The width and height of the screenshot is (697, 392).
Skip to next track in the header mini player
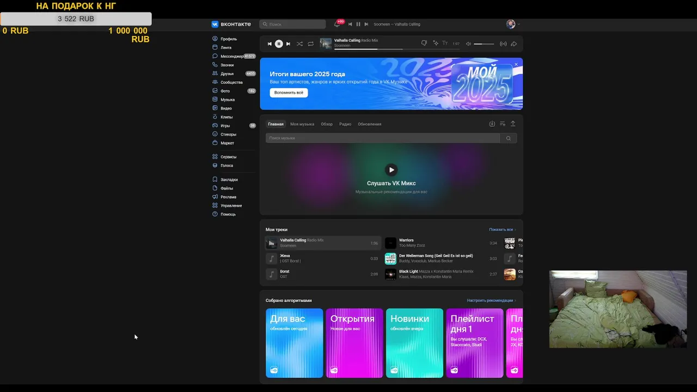[366, 24]
